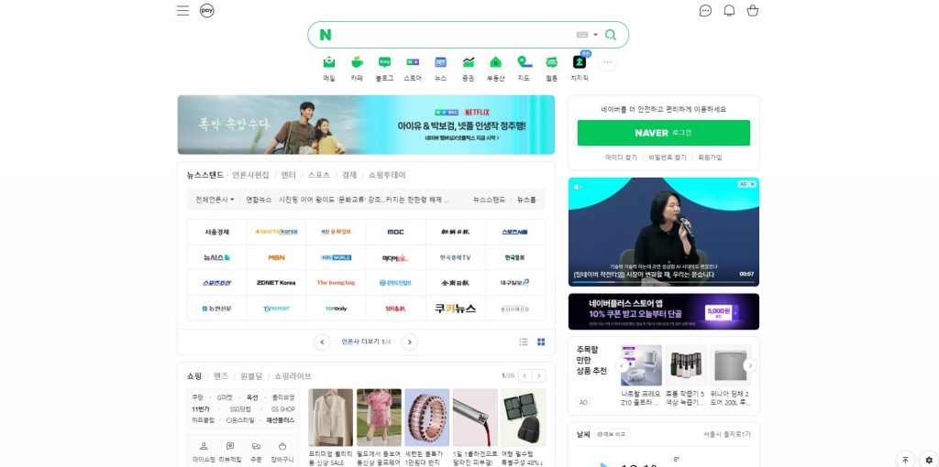The image size is (939, 467).
Task: Select the 언론사편집 tab
Action: [250, 175]
